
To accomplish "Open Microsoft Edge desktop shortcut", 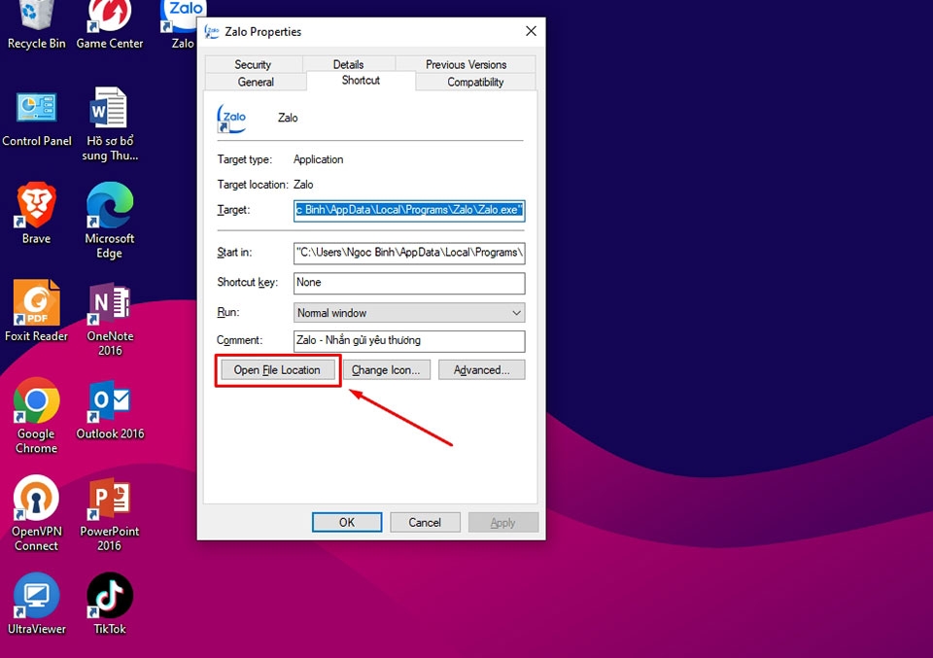I will (x=110, y=221).
